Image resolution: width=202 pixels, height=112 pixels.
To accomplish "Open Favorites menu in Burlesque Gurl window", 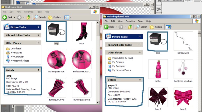I will point(29,12).
